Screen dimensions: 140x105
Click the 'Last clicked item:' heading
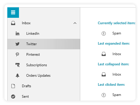coord(111,85)
